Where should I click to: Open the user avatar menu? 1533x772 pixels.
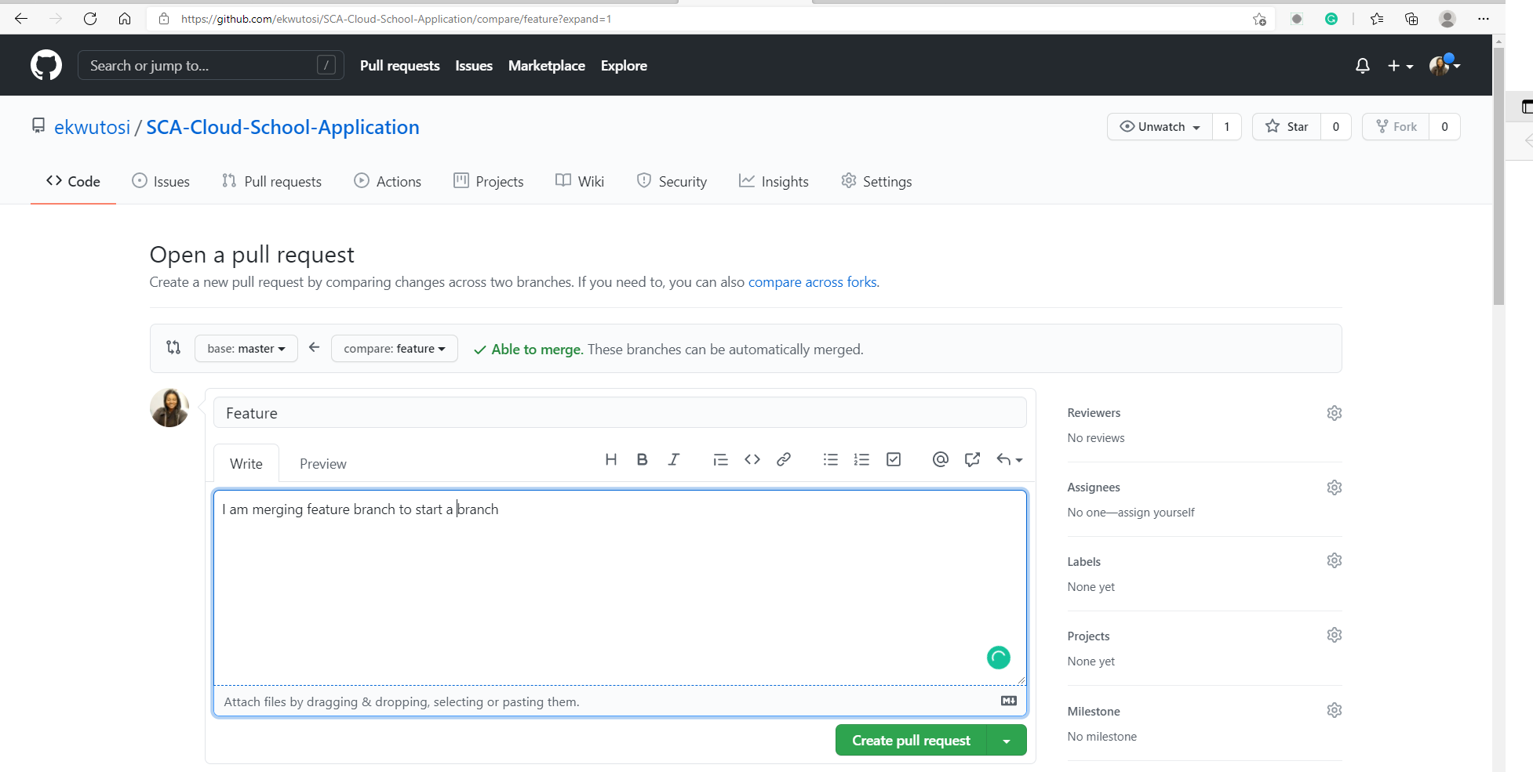coord(1444,66)
